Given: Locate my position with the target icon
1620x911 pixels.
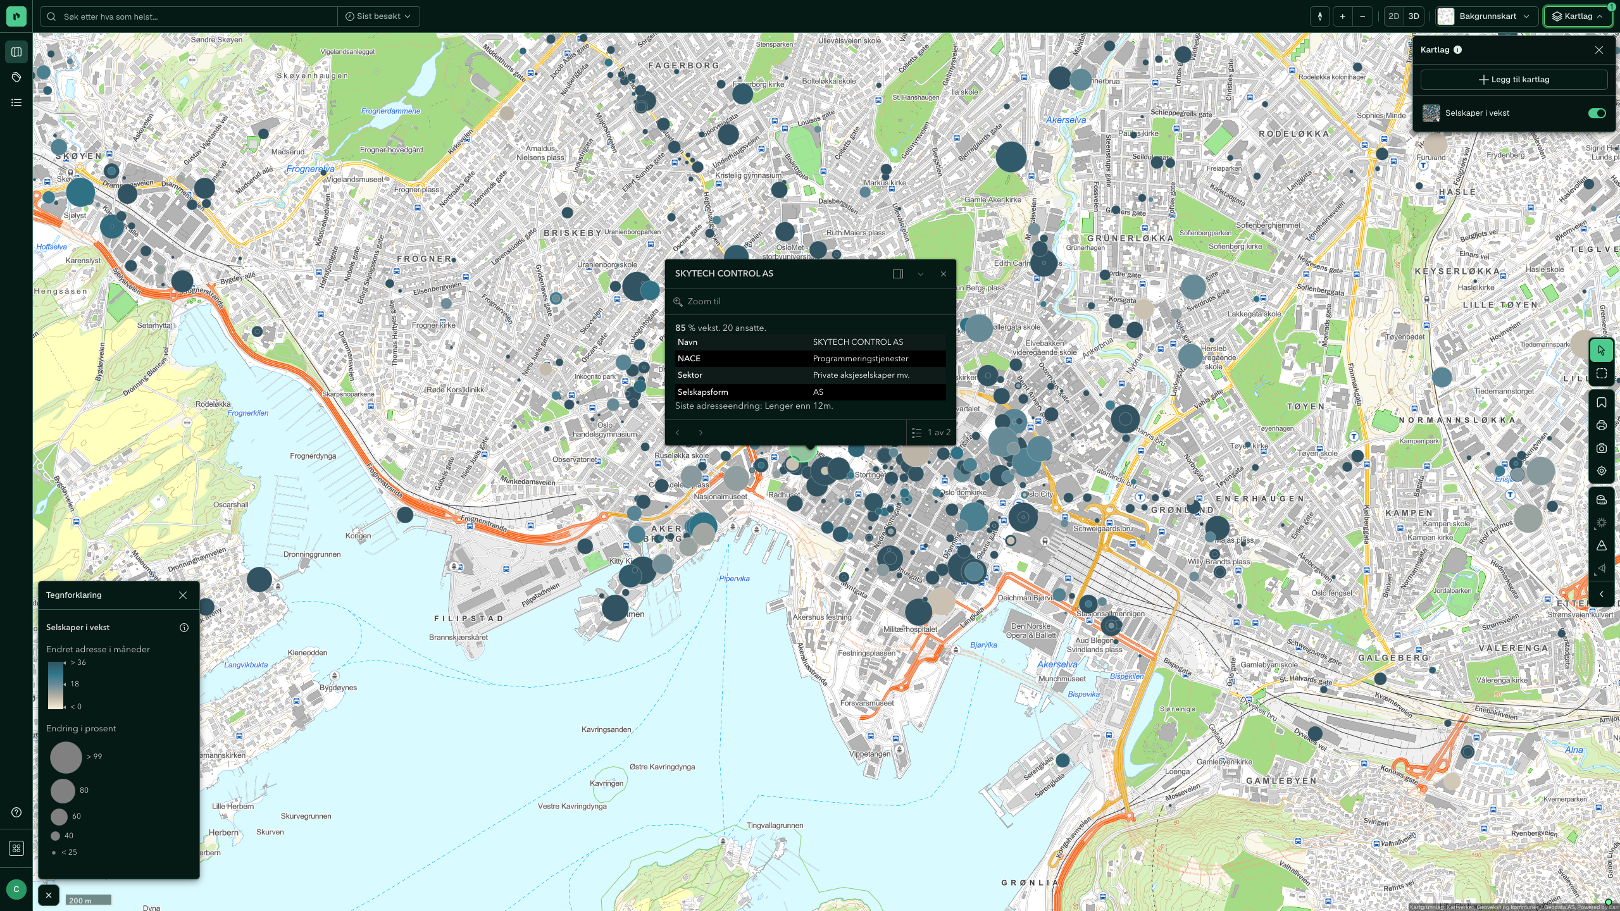Looking at the screenshot, I should tap(1602, 471).
